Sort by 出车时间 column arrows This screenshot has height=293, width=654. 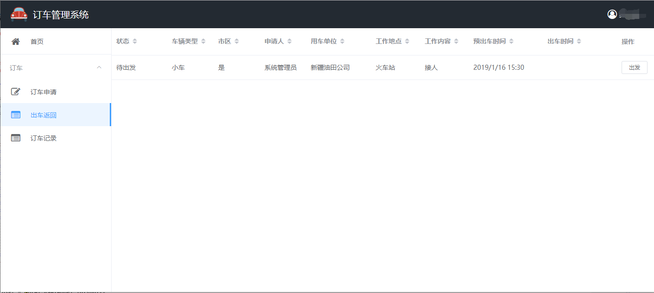(579, 42)
